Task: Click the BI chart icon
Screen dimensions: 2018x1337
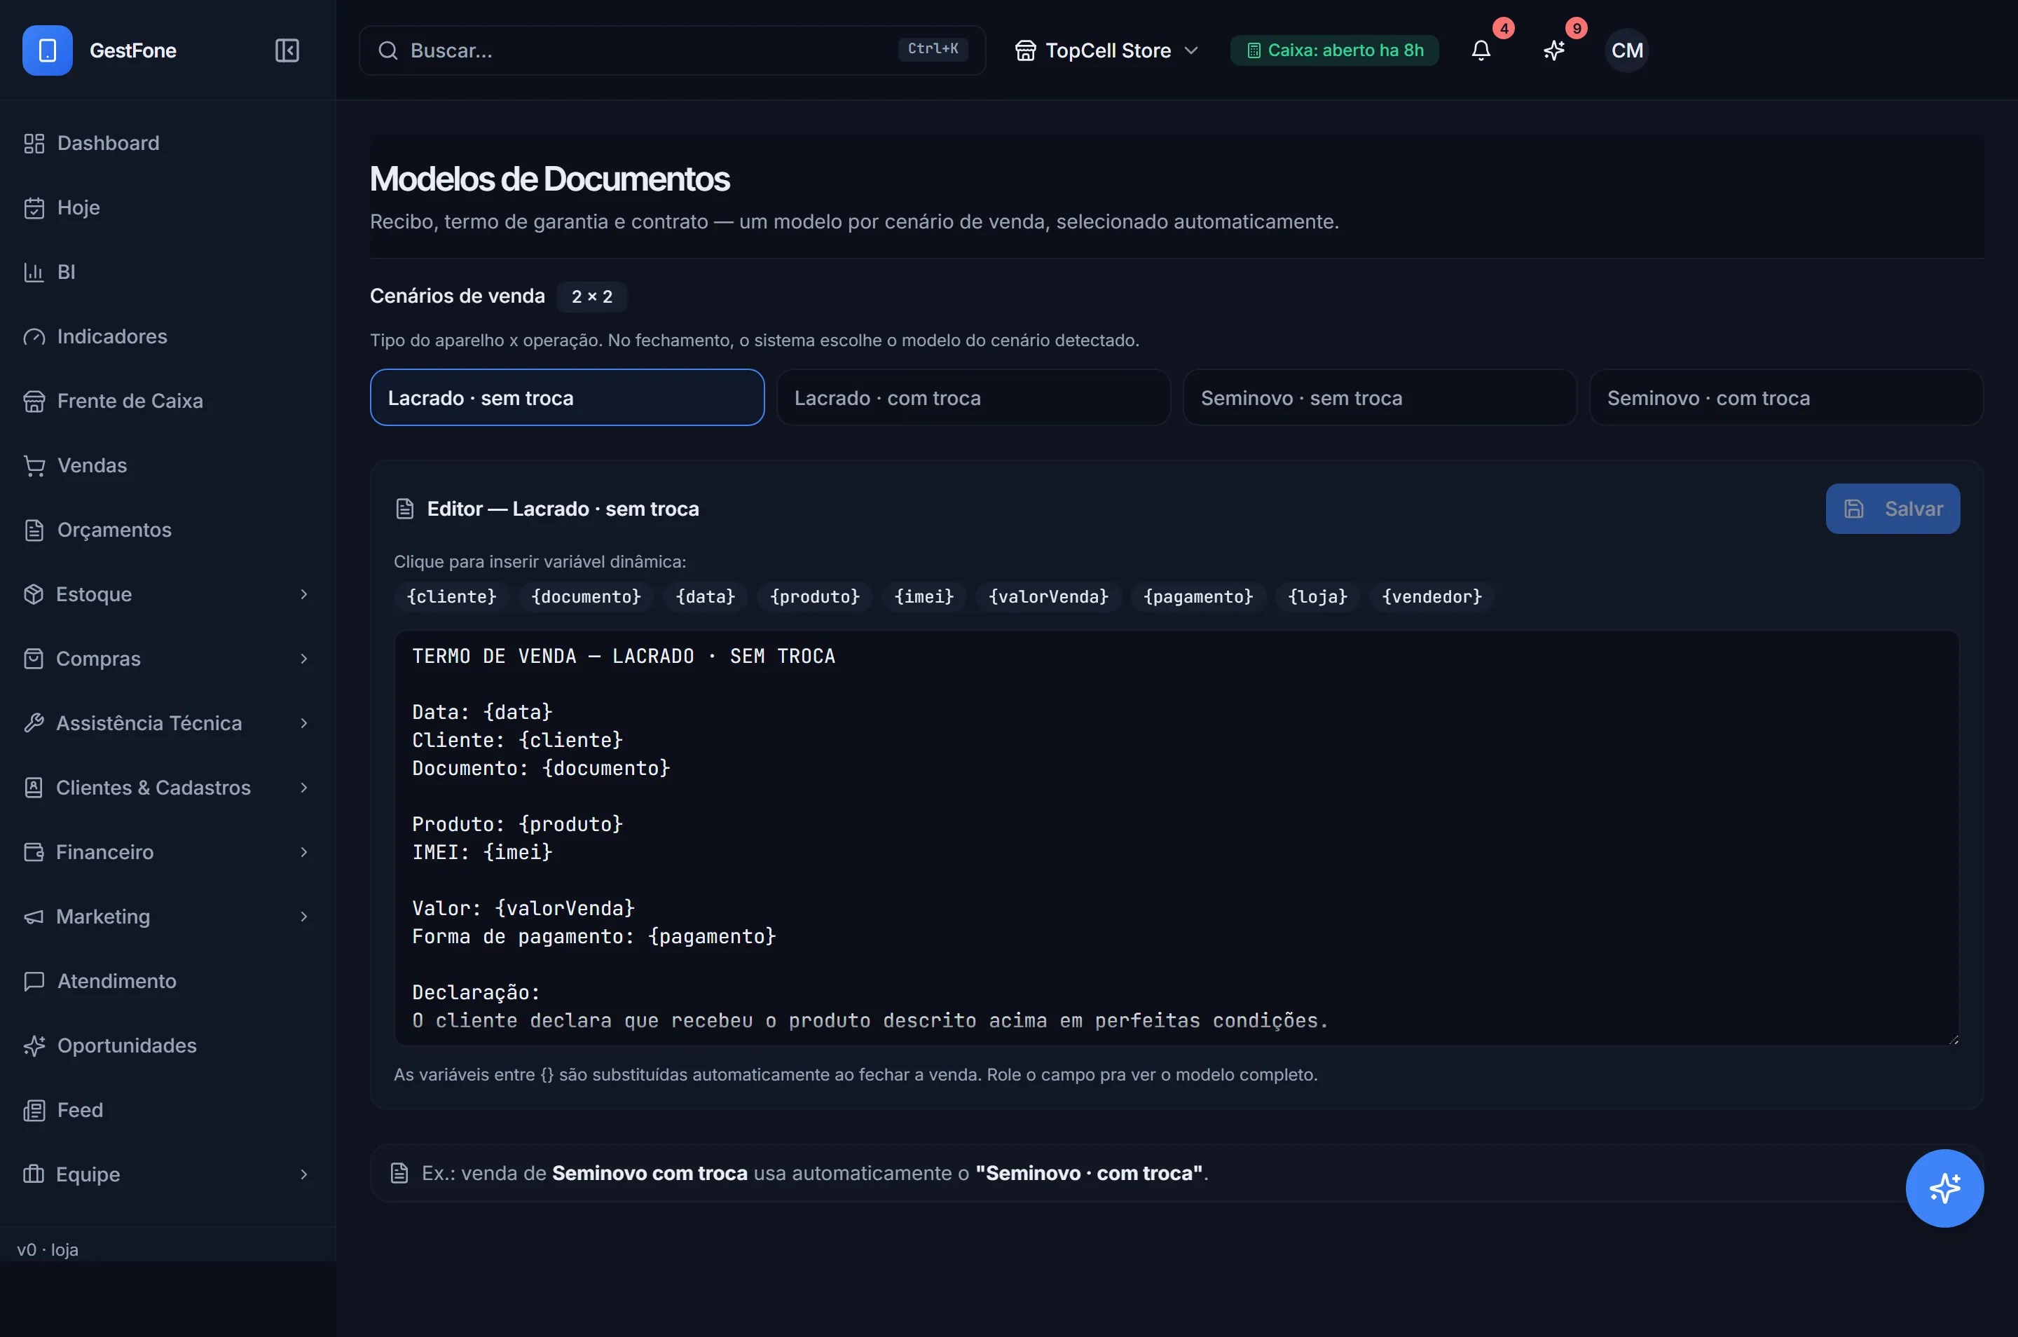Action: point(34,272)
